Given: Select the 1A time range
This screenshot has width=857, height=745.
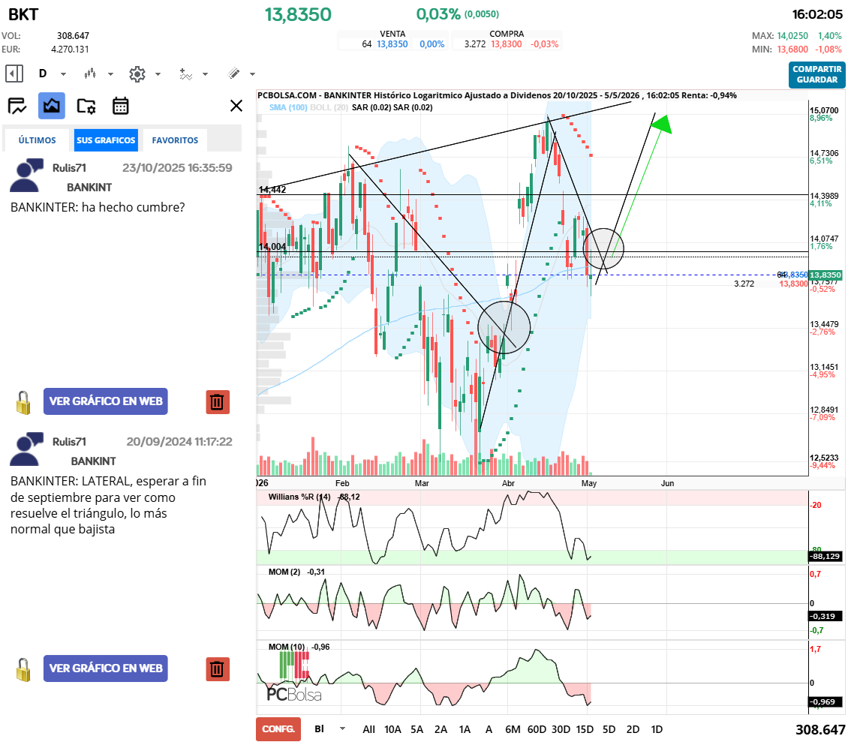Looking at the screenshot, I should (x=465, y=729).
